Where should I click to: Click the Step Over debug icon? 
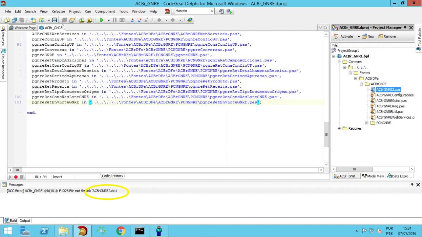[140, 20]
